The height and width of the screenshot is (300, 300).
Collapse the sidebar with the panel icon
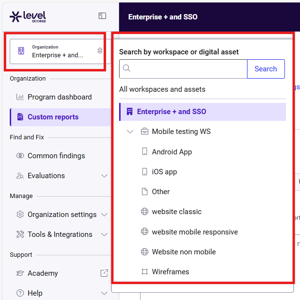click(102, 16)
